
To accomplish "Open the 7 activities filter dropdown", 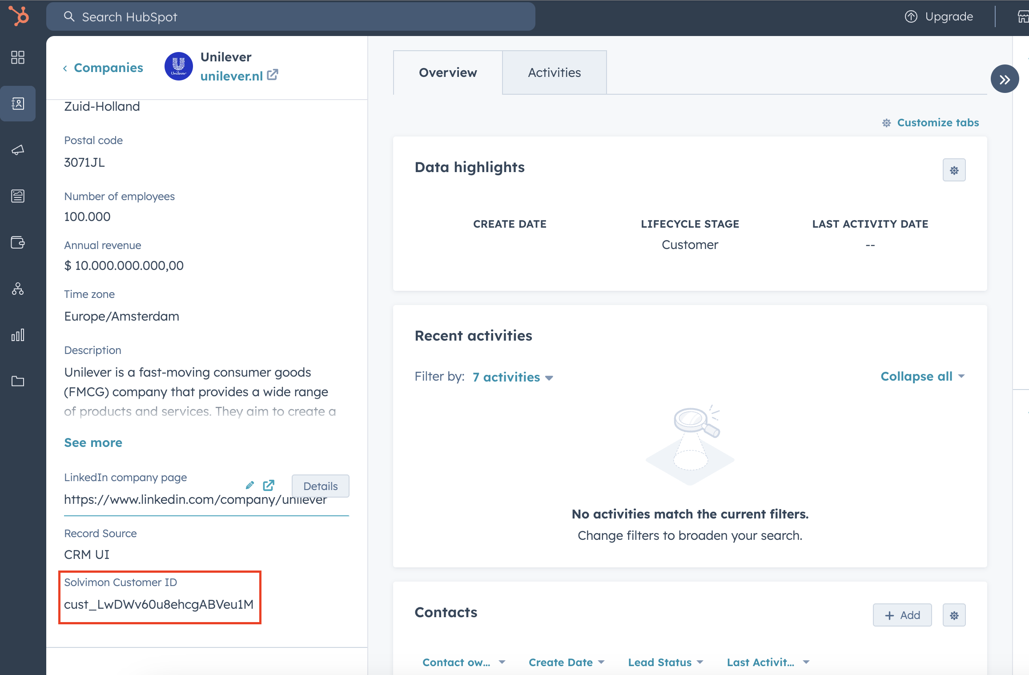I will [513, 377].
